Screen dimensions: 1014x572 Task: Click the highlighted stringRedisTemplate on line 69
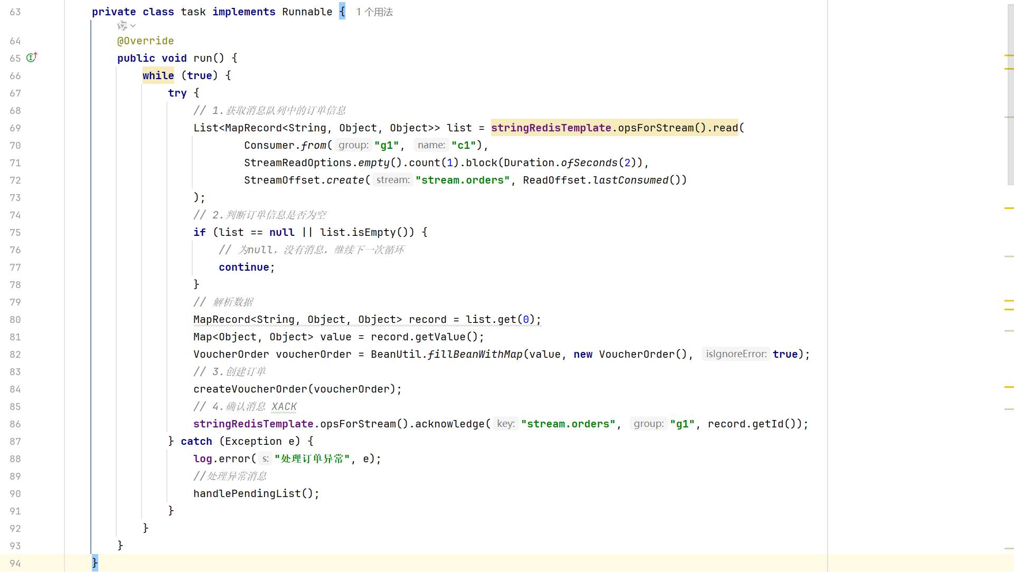pos(551,128)
